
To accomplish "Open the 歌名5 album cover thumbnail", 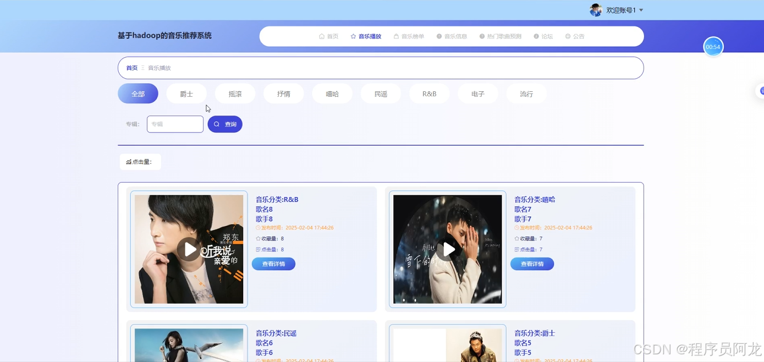I will coord(447,345).
